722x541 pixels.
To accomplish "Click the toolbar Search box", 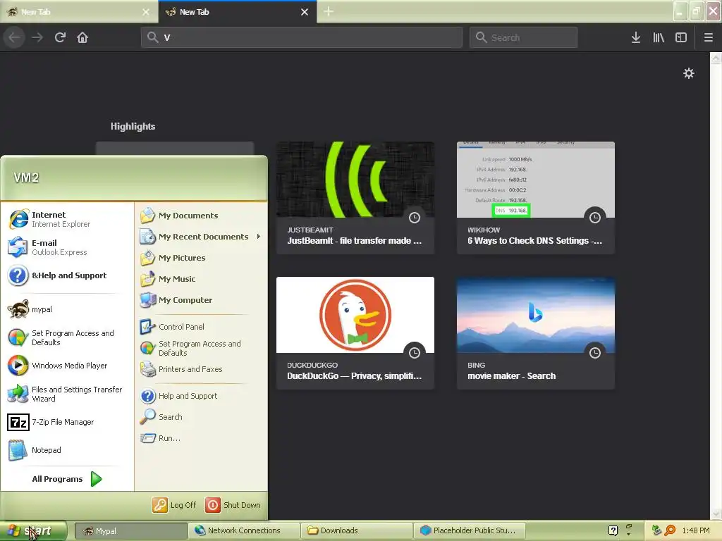I will click(524, 37).
